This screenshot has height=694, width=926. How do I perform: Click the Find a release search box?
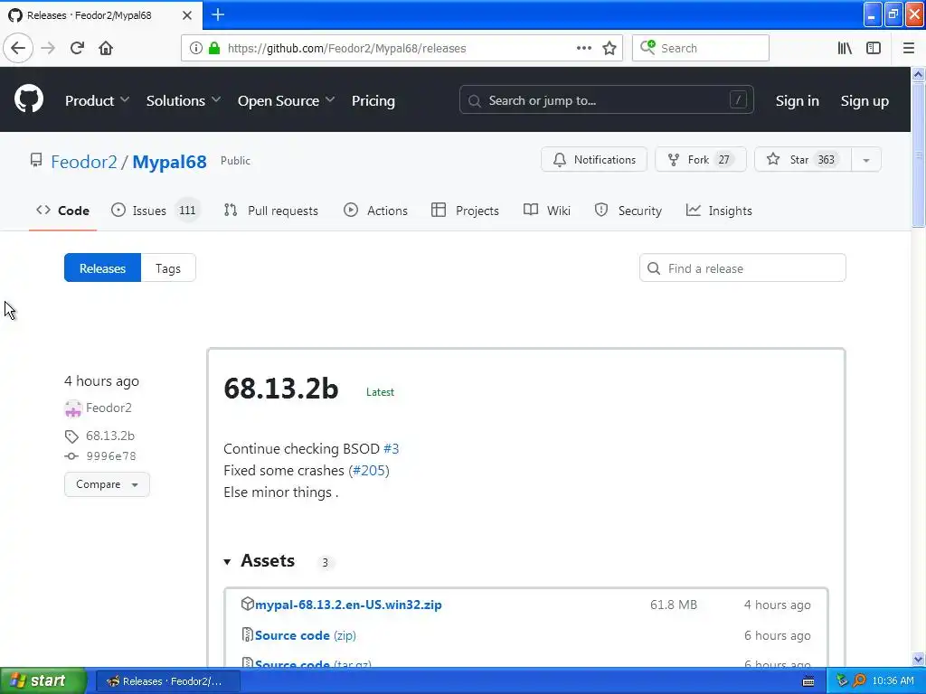pyautogui.click(x=742, y=267)
